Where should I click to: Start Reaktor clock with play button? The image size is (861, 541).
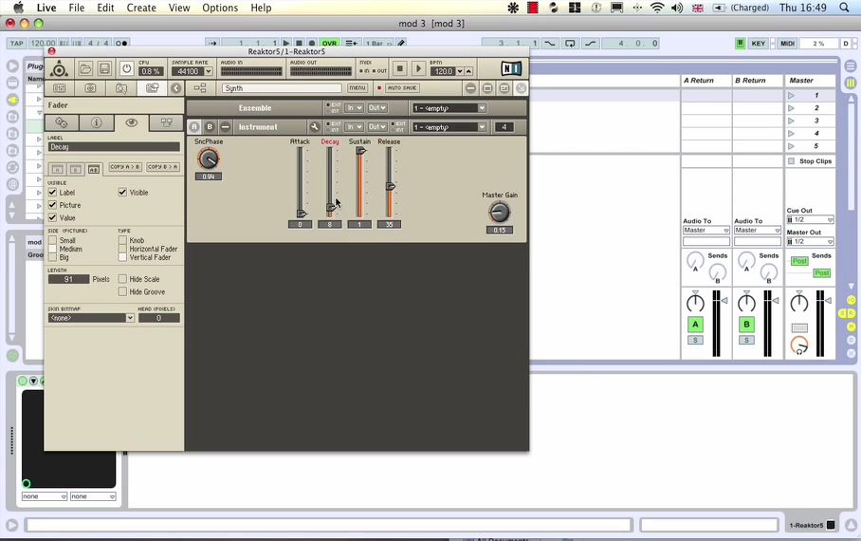point(418,68)
